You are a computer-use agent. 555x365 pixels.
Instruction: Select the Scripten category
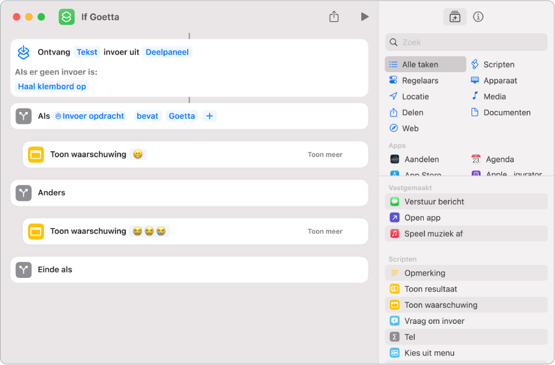492,64
